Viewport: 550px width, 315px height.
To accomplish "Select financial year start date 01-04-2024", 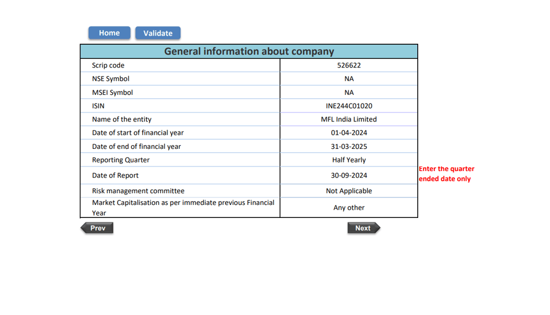I will tap(348, 133).
